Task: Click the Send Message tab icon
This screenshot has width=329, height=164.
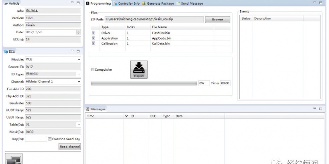Action: [x=178, y=3]
